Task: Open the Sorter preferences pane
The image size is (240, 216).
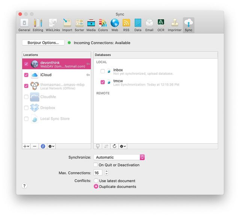Action: (x=79, y=25)
